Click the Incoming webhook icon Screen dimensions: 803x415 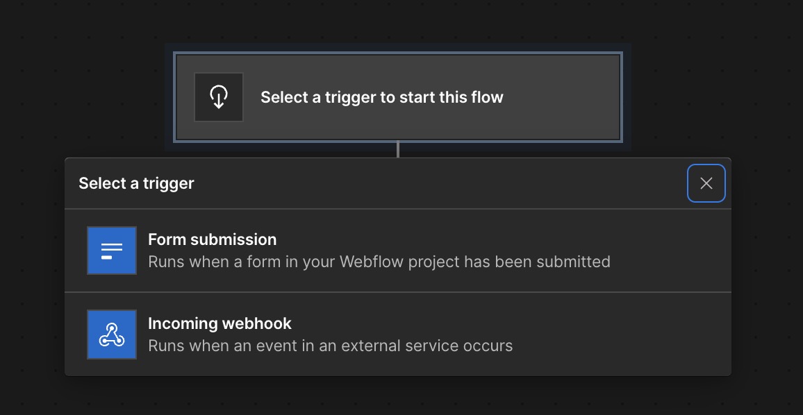[112, 334]
